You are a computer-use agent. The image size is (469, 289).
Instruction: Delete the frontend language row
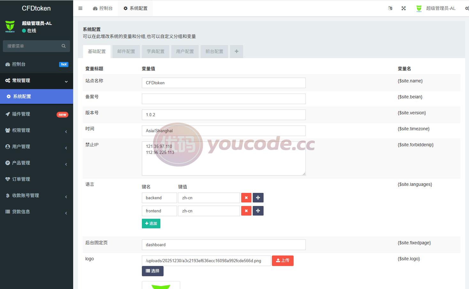tap(246, 211)
